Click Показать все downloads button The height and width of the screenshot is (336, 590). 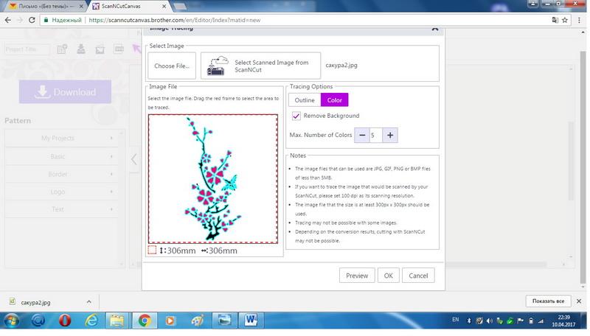pos(548,301)
